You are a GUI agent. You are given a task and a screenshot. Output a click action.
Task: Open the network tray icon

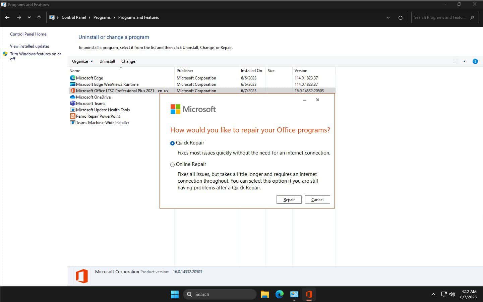[444, 294]
